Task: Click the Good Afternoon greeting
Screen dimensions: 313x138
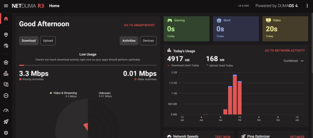Action: (44, 24)
